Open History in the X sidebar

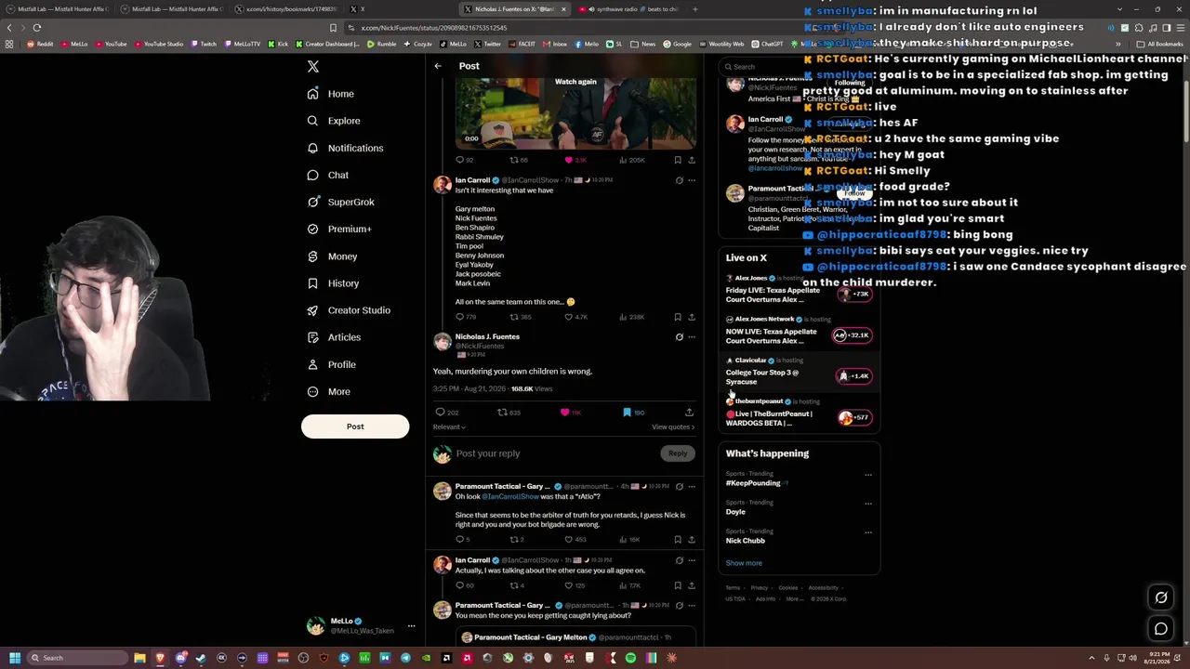tap(333, 283)
